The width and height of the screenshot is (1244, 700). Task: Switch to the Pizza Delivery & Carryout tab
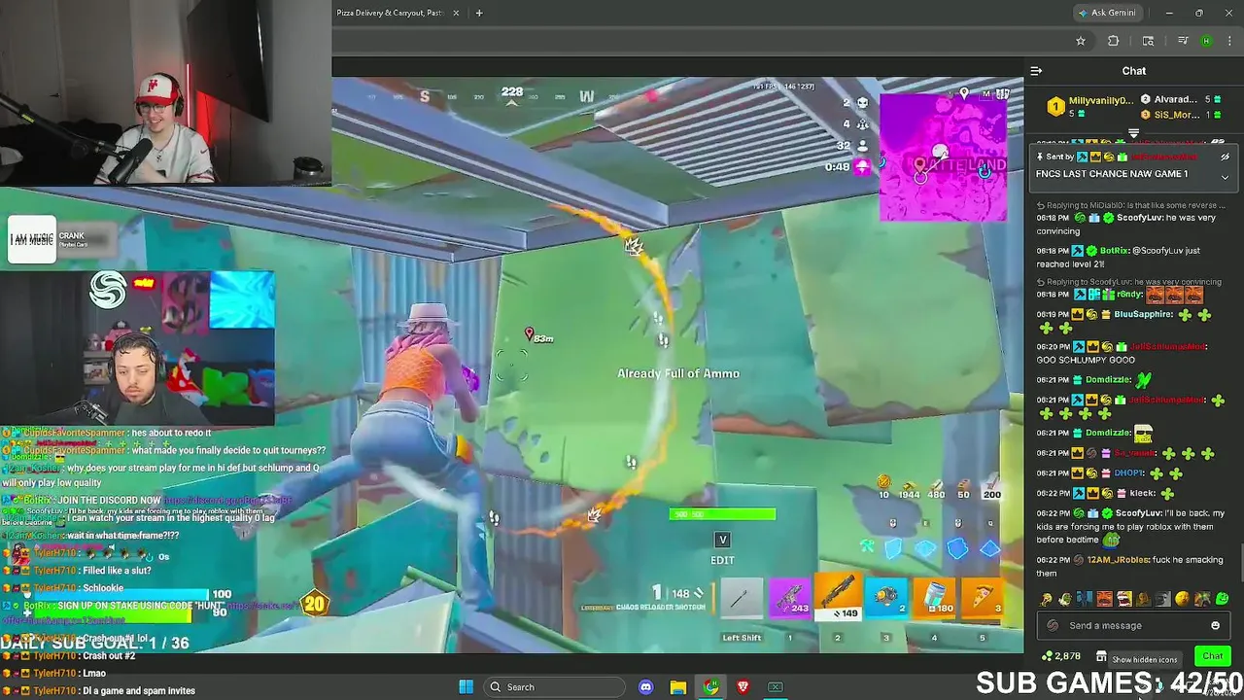point(389,13)
